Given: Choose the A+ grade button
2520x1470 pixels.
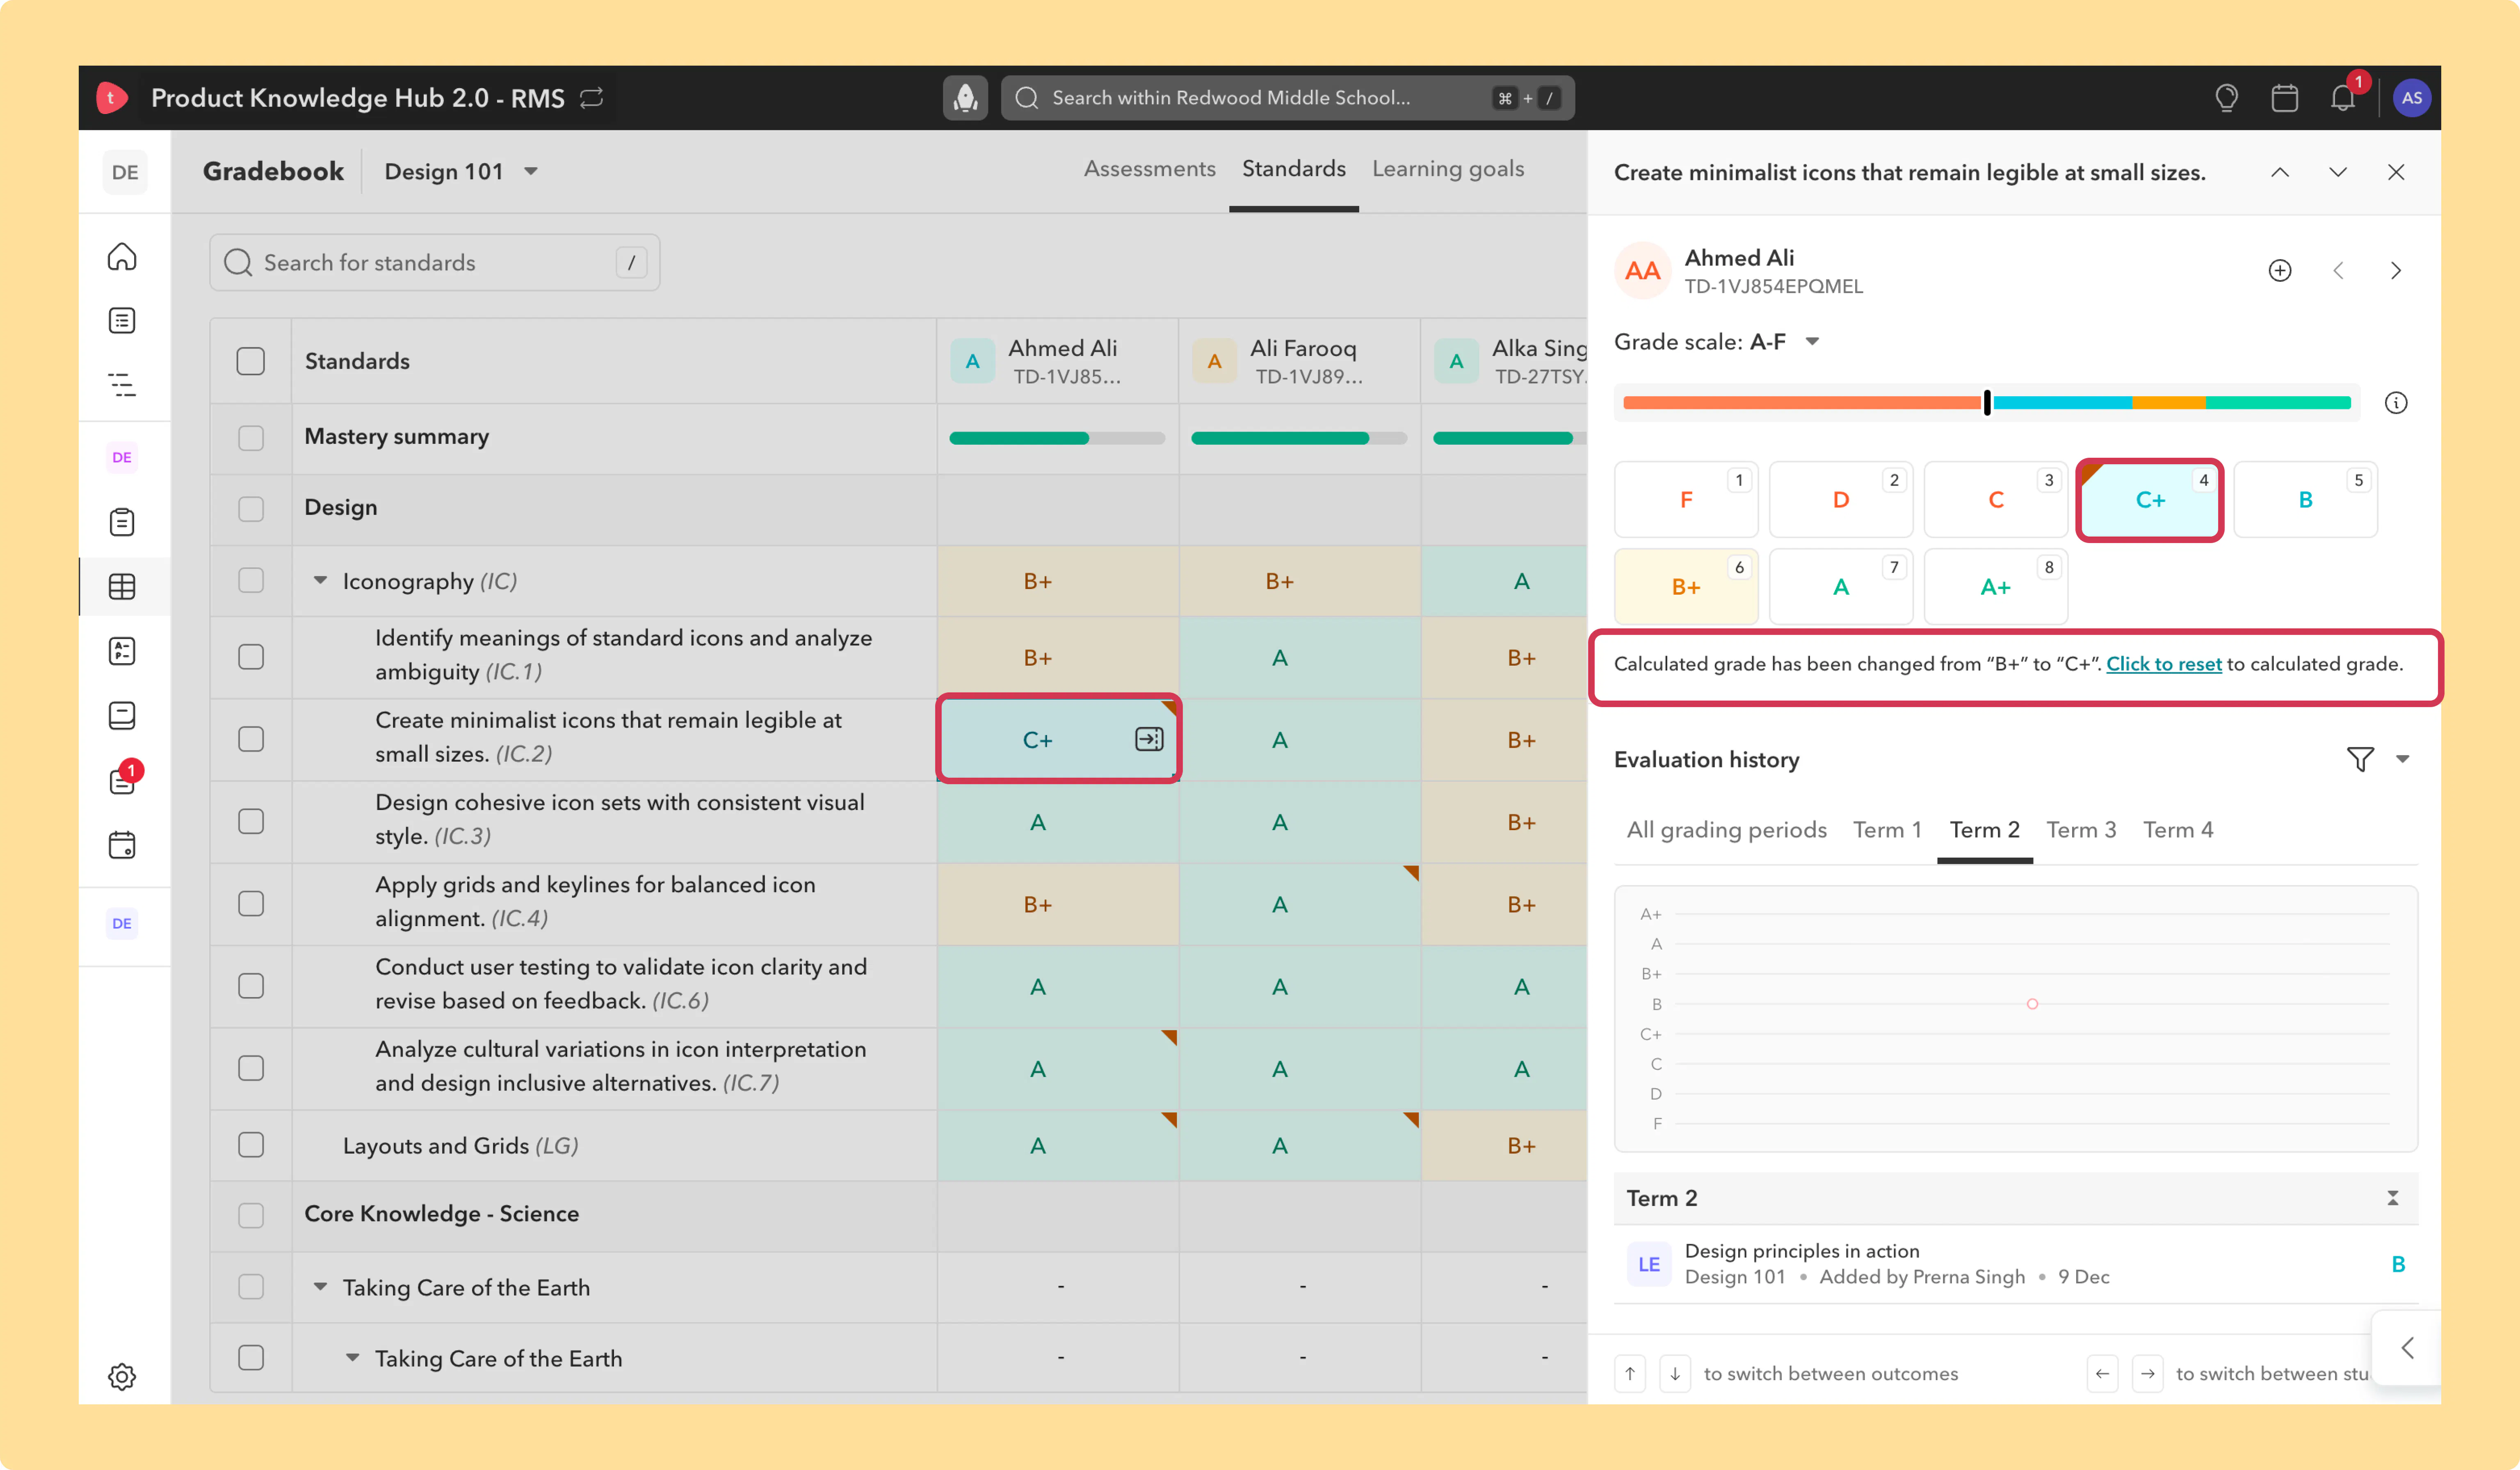Looking at the screenshot, I should tap(1996, 587).
